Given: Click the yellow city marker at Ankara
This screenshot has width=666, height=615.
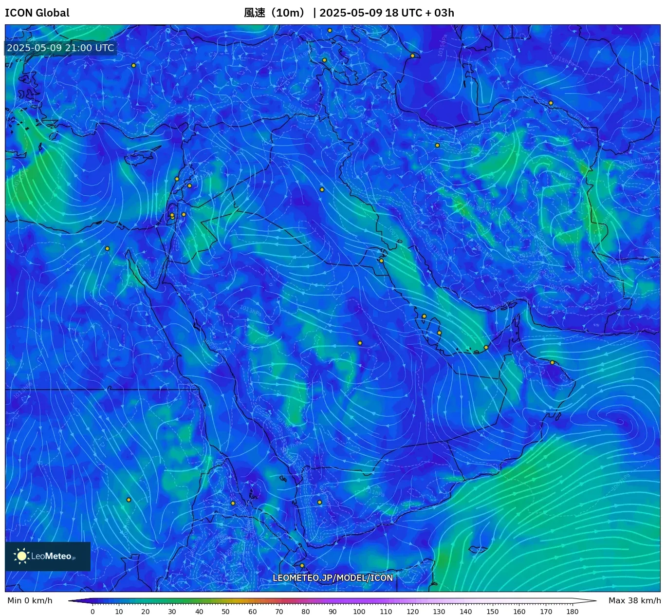Looking at the screenshot, I should click(x=133, y=65).
